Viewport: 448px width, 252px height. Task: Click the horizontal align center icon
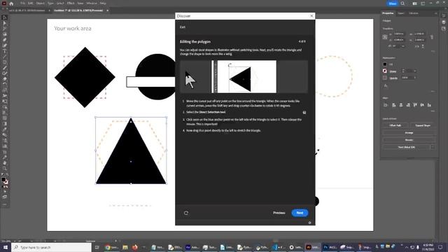(x=401, y=105)
